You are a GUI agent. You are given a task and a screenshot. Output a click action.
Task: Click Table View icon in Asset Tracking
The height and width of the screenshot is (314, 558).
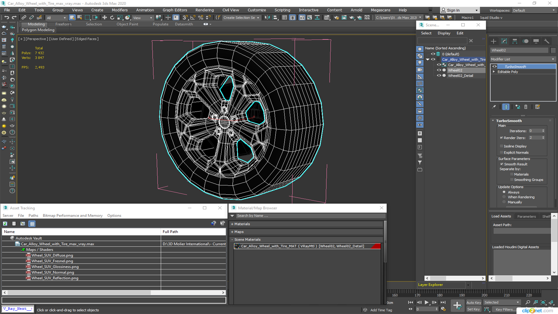click(x=32, y=224)
